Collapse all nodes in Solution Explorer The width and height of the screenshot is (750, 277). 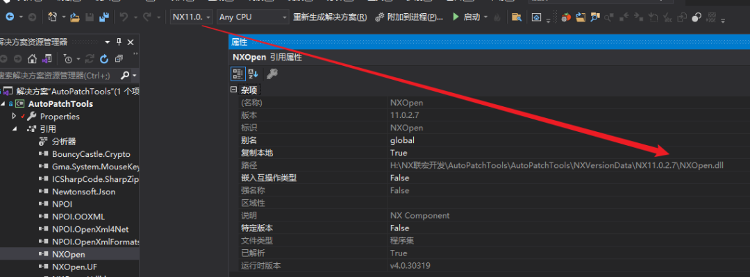coord(119,59)
